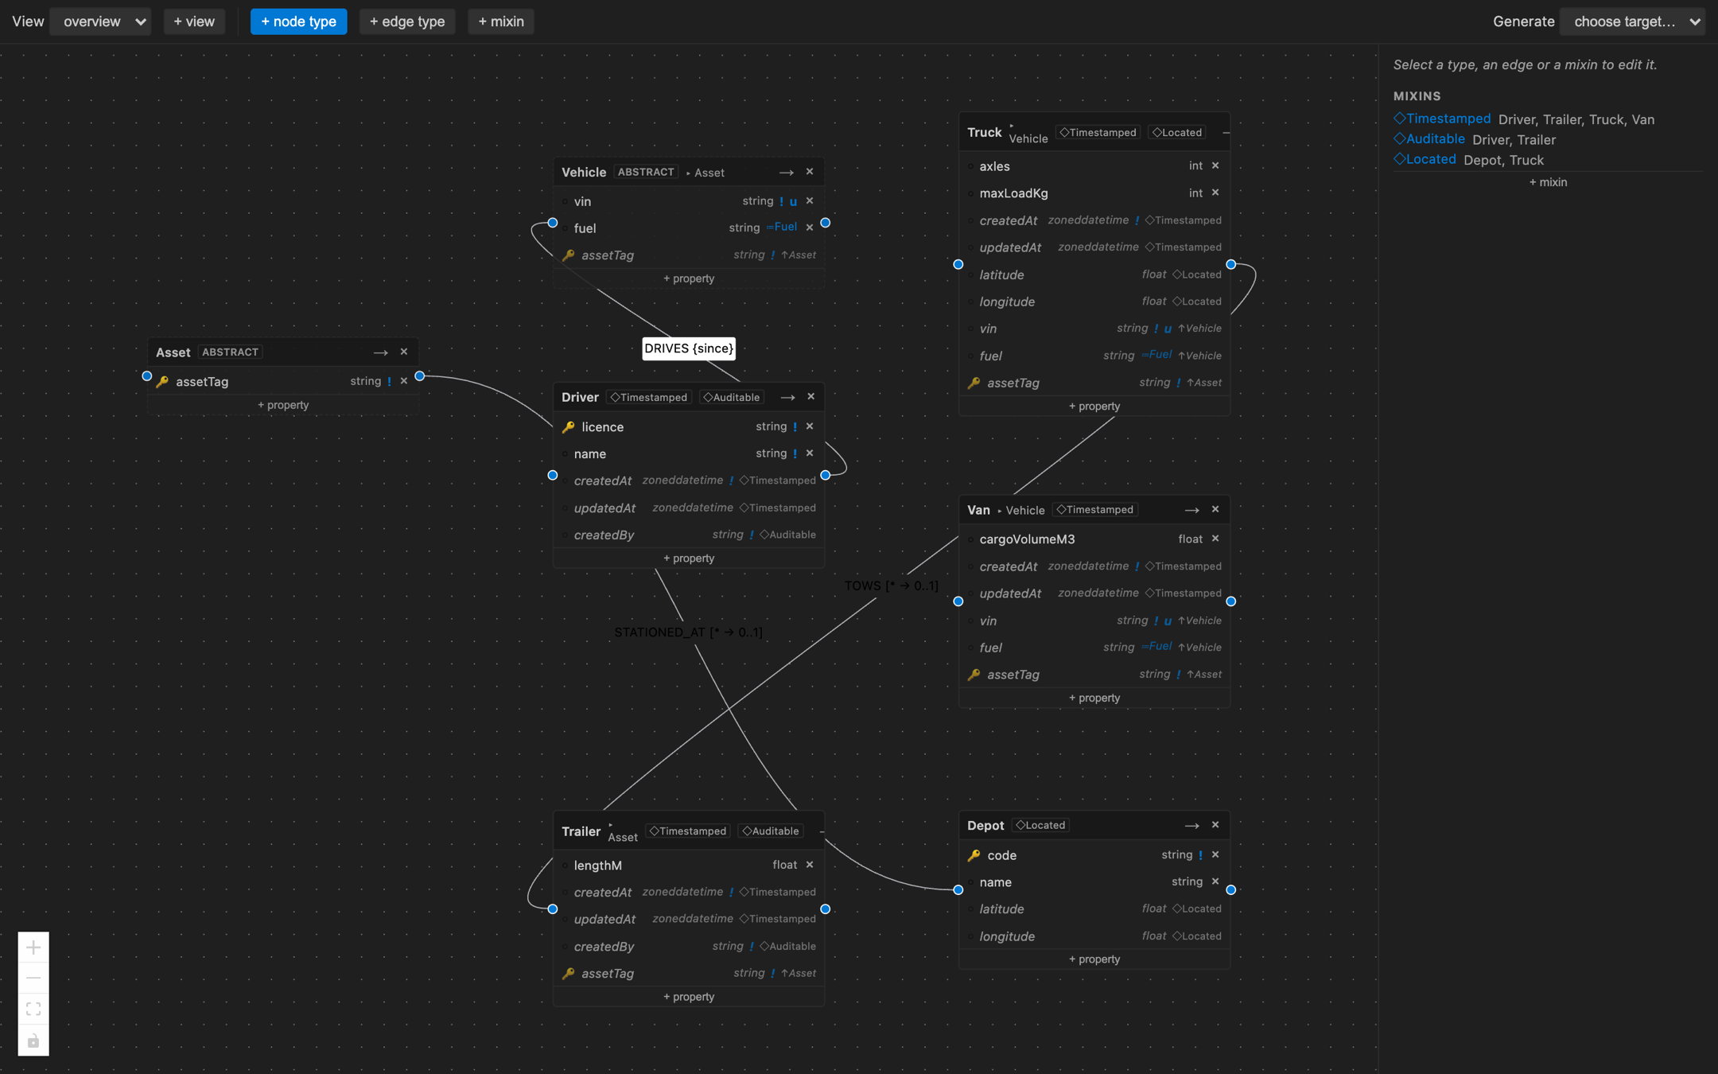Fit the diagram to view
The width and height of the screenshot is (1718, 1074).
tap(33, 1010)
